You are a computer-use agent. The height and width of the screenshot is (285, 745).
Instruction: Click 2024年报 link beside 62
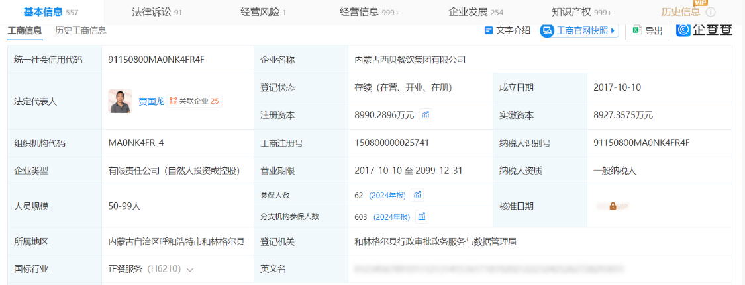click(x=387, y=195)
